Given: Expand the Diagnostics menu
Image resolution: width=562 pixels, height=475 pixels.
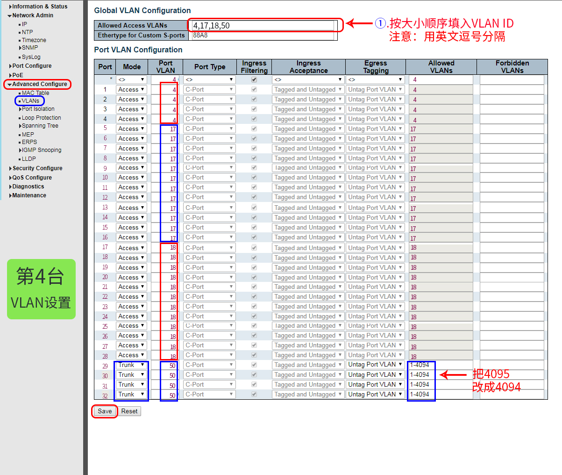Looking at the screenshot, I should (x=27, y=187).
